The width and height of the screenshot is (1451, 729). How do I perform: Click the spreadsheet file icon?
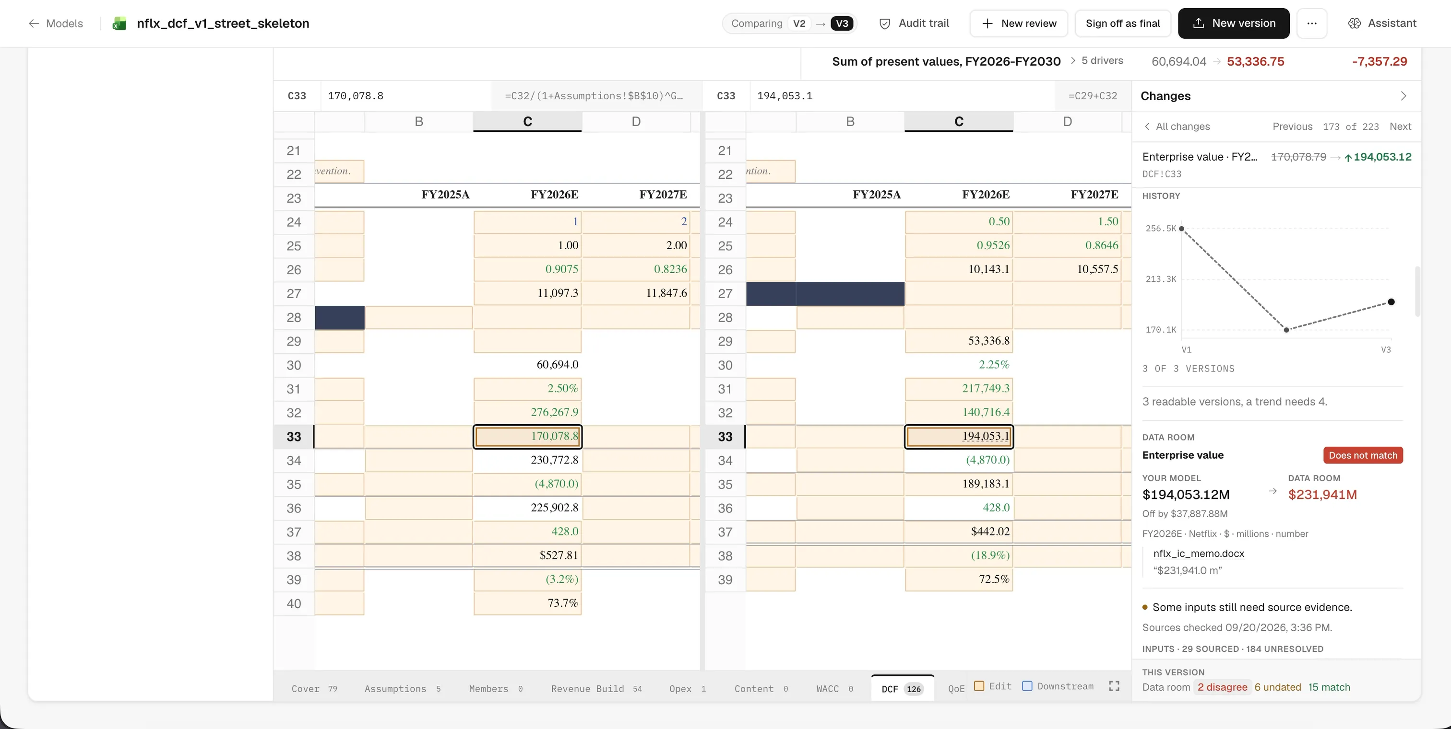[x=119, y=23]
